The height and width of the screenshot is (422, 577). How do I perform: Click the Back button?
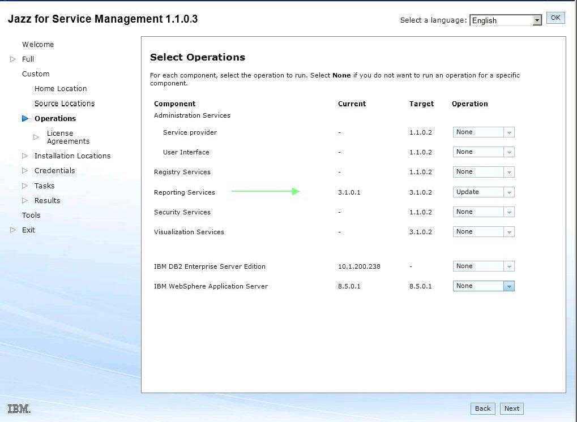(483, 408)
